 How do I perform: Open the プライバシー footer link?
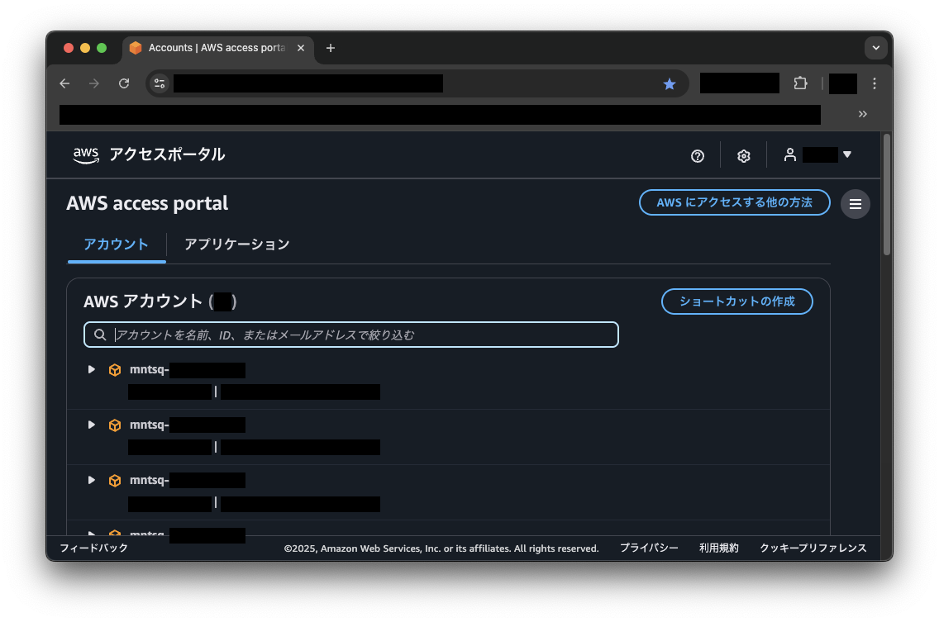(649, 548)
